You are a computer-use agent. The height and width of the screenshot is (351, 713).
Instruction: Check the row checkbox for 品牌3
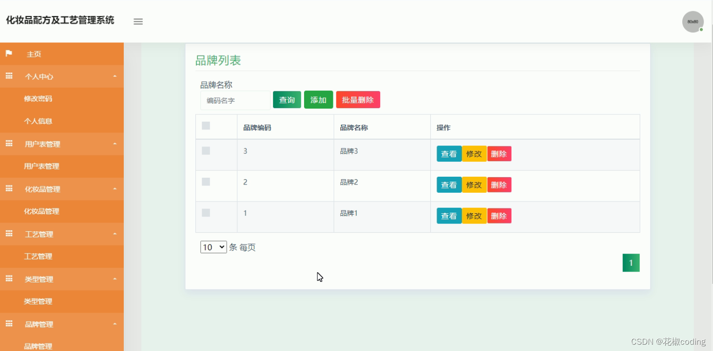click(x=205, y=150)
